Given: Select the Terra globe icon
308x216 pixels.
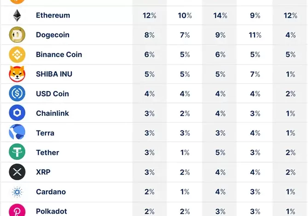Looking at the screenshot, I should click(17, 133).
